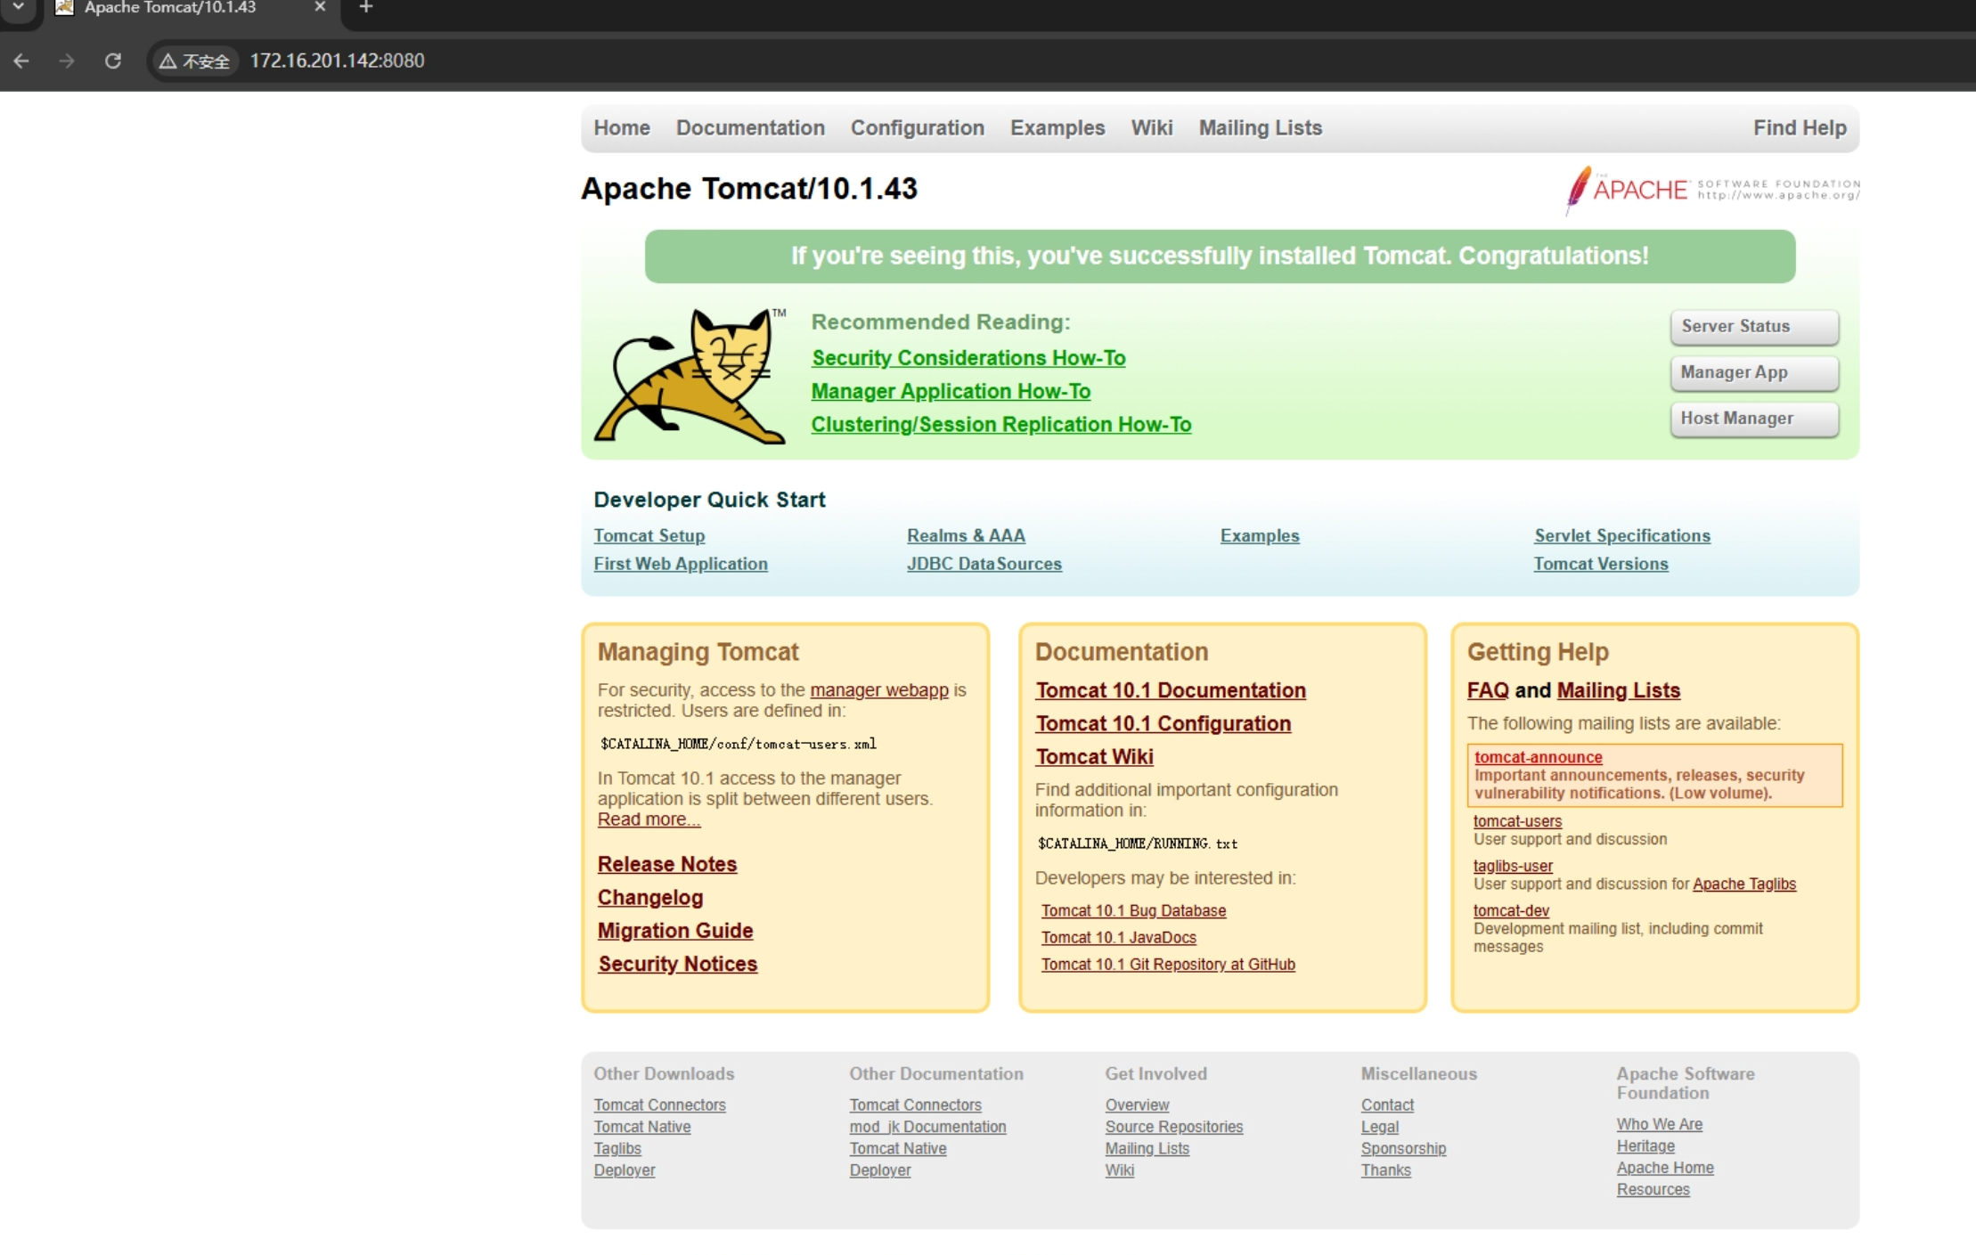Screen dimensions: 1976x1255
Task: Open Wiki in the navigation bar
Action: coord(1152,127)
